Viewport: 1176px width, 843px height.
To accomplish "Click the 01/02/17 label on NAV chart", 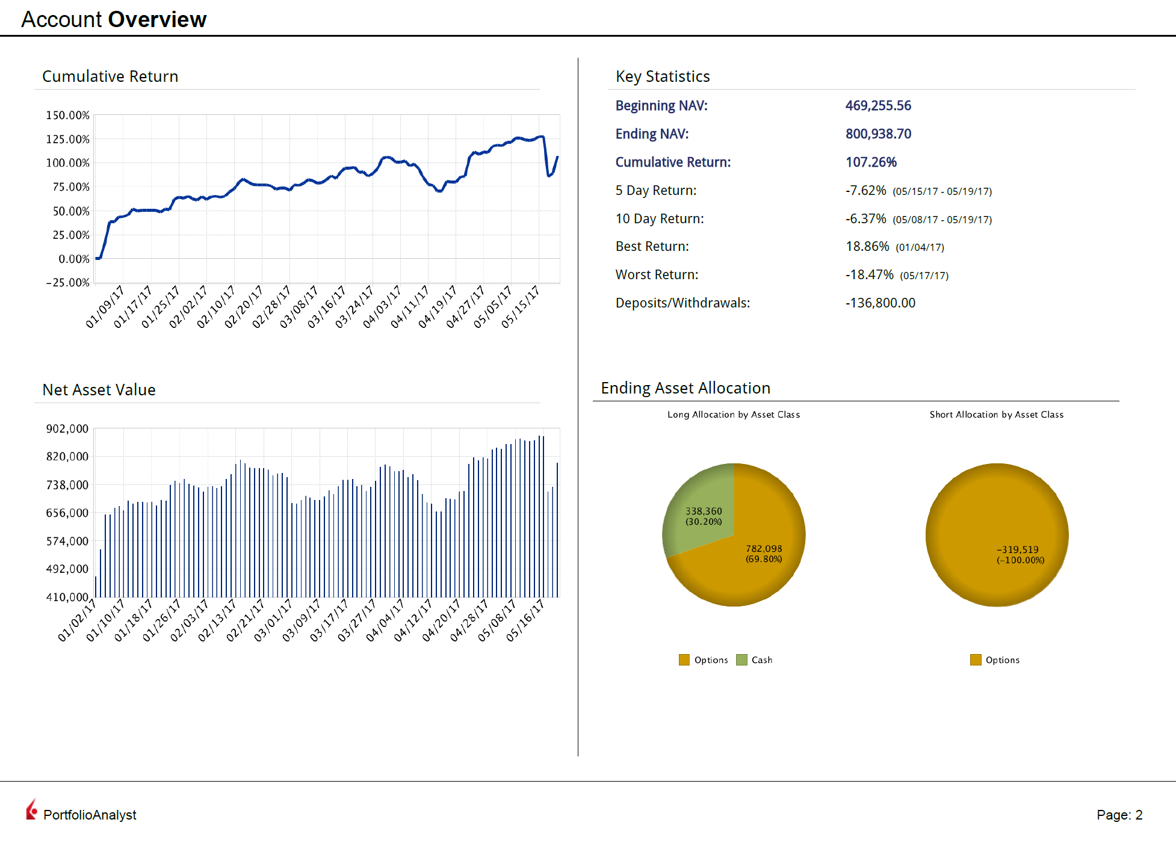I will [76, 620].
